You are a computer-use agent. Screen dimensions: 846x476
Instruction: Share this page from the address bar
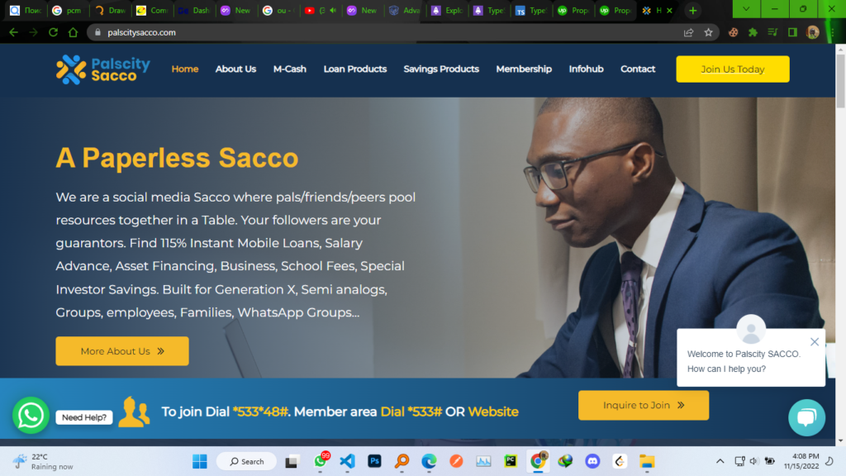click(x=688, y=32)
